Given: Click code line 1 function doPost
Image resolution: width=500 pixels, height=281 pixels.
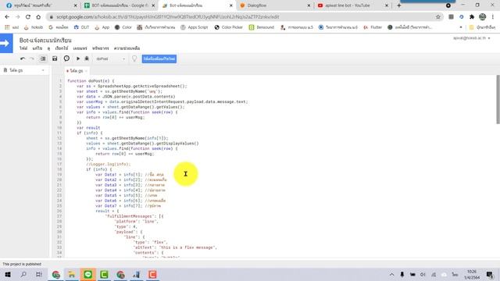Looking at the screenshot, I should 91,81.
